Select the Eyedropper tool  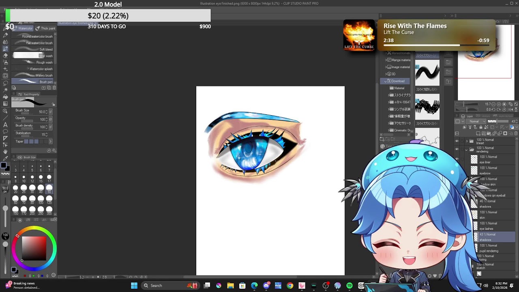[x=5, y=159]
